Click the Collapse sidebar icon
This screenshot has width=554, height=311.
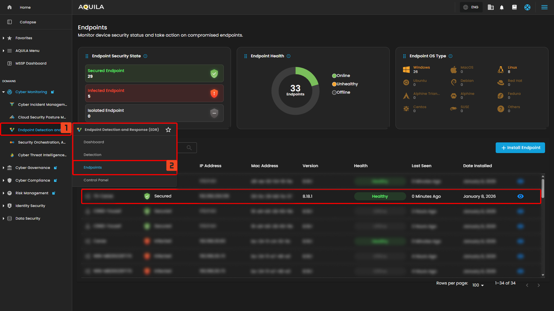click(10, 22)
